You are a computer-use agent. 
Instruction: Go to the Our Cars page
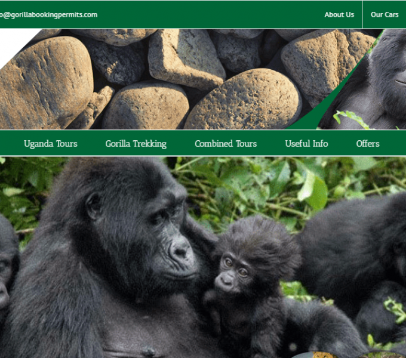pos(385,14)
